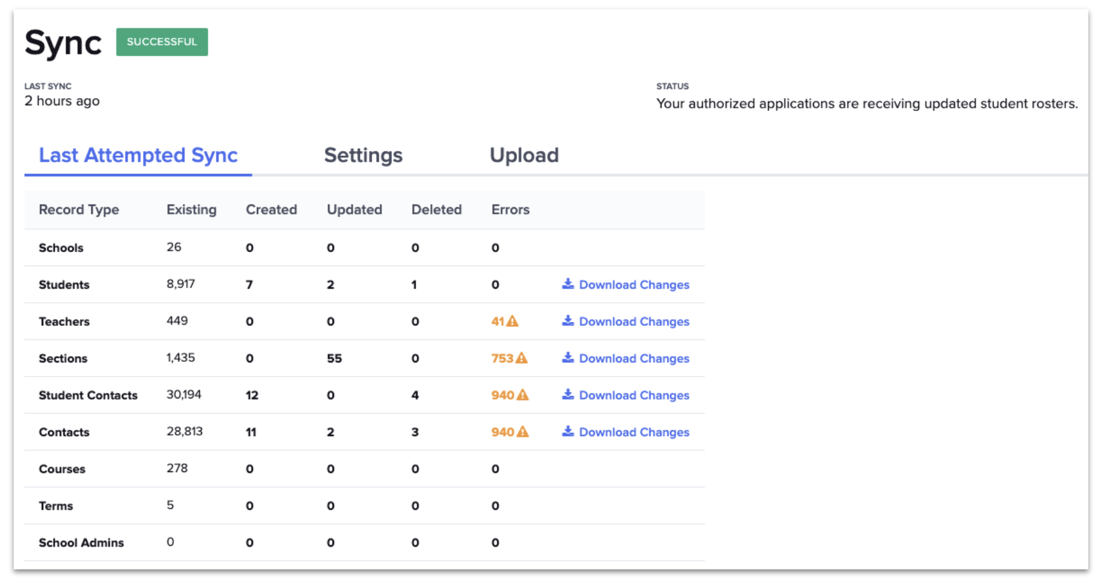Click the download icon in the Contacts row
This screenshot has height=585, width=1102.
click(569, 432)
